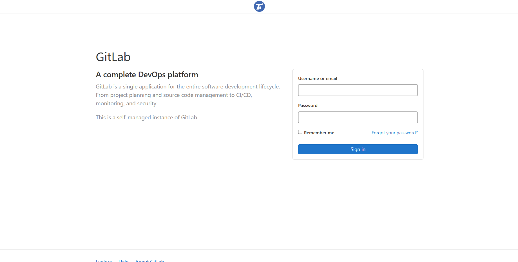Image resolution: width=518 pixels, height=262 pixels.
Task: Enable the Remember me checkbox
Action: click(x=300, y=132)
